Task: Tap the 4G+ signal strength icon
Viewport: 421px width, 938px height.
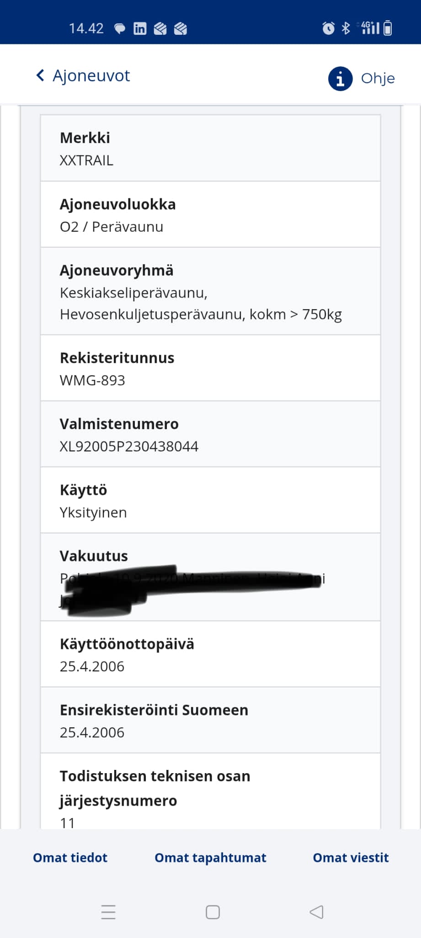Action: coord(370,28)
